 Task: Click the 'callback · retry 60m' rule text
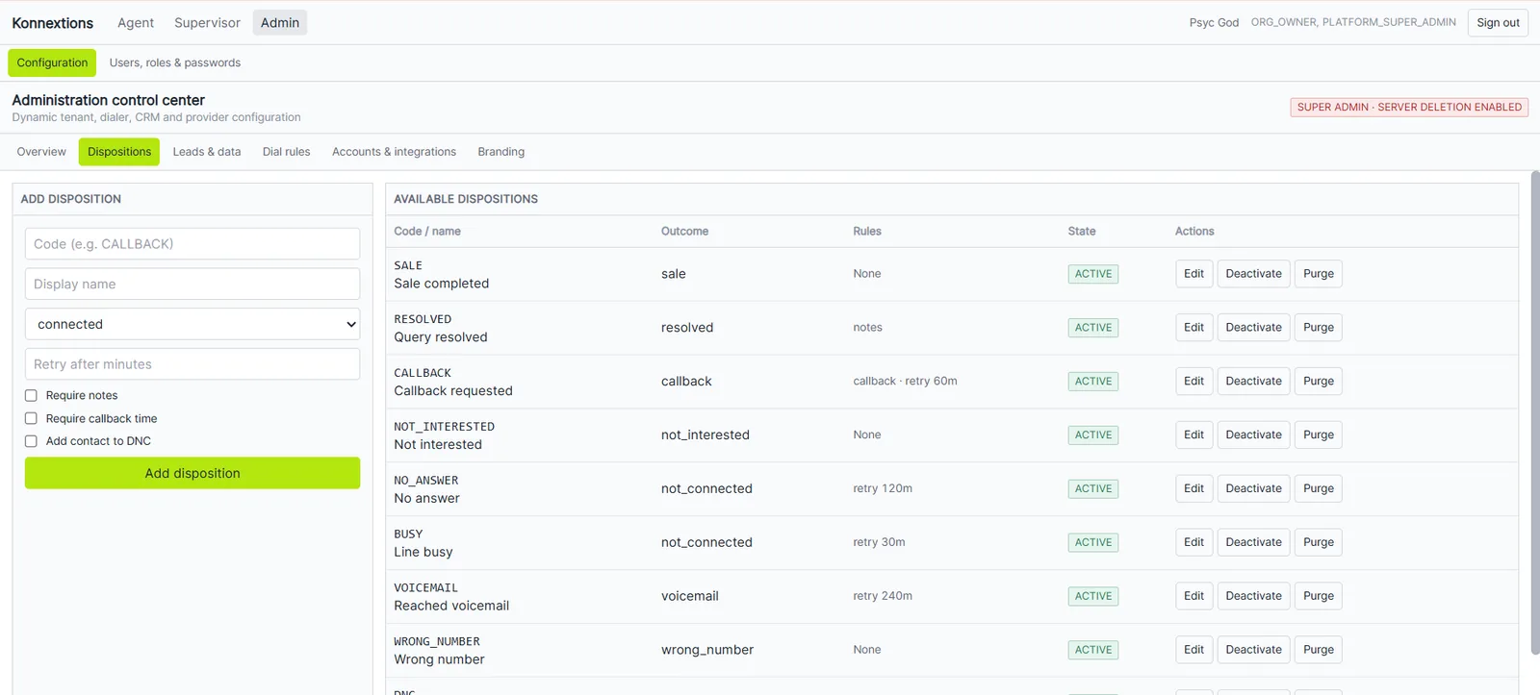pos(905,382)
